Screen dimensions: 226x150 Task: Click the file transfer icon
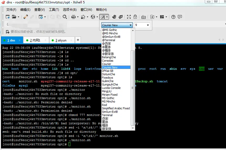point(83,17)
